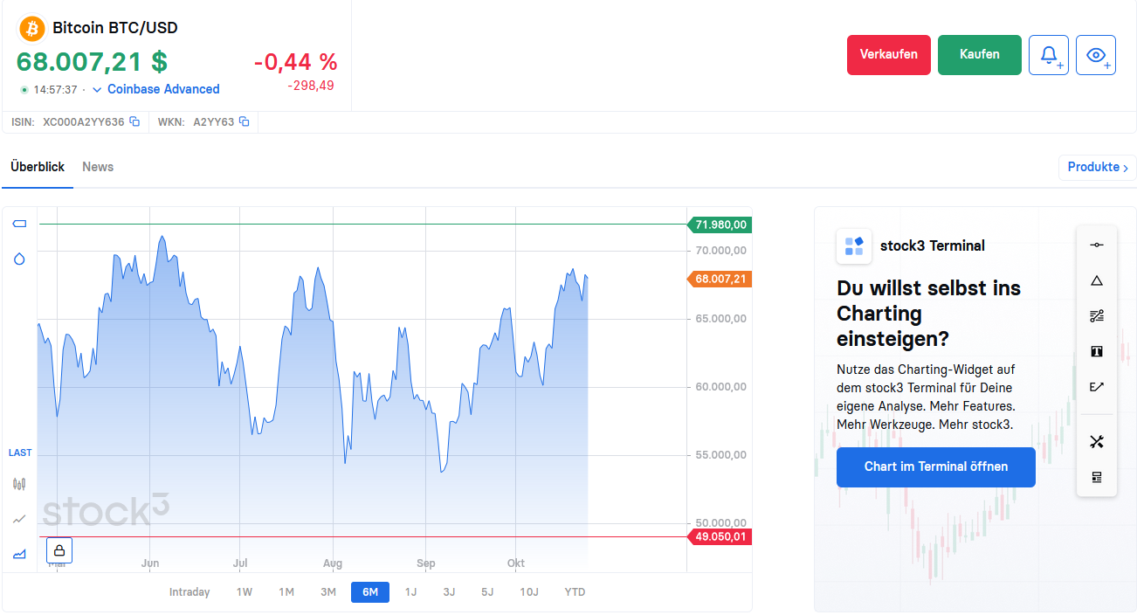
Task: Copy the WKN A2YY63 with copy icon
Action: 245,122
